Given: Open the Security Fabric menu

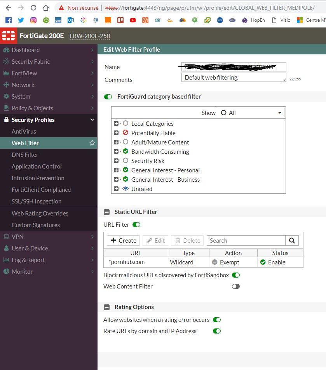Looking at the screenshot, I should (49, 62).
